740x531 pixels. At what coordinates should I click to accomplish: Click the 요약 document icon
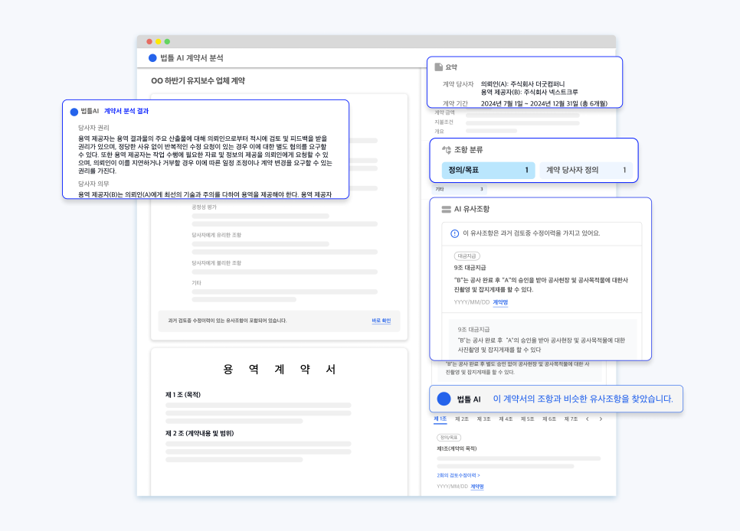[x=439, y=67]
